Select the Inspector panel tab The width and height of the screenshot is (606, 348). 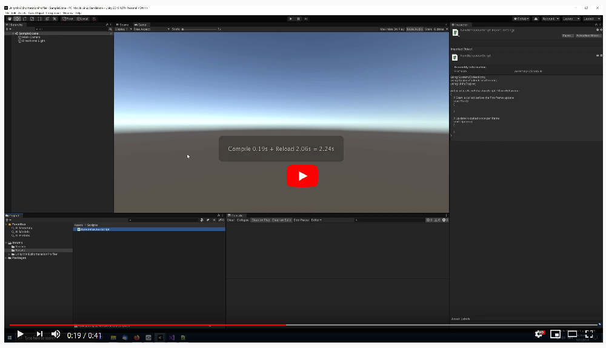pos(460,25)
